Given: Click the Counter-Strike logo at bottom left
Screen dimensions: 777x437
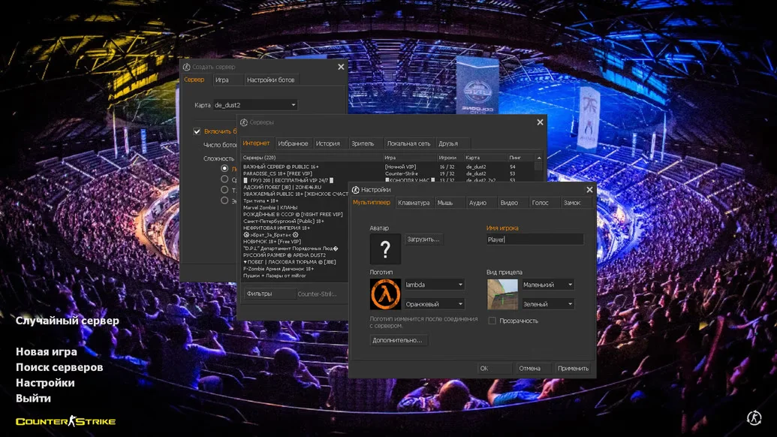Looking at the screenshot, I should coord(65,422).
